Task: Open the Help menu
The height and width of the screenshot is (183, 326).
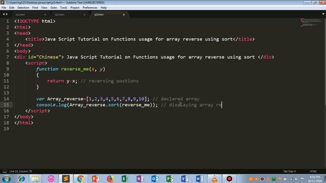Action: point(103,8)
